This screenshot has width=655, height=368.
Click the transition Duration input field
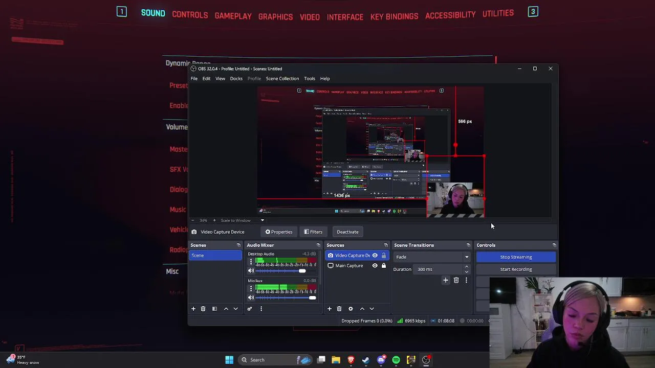pos(439,269)
